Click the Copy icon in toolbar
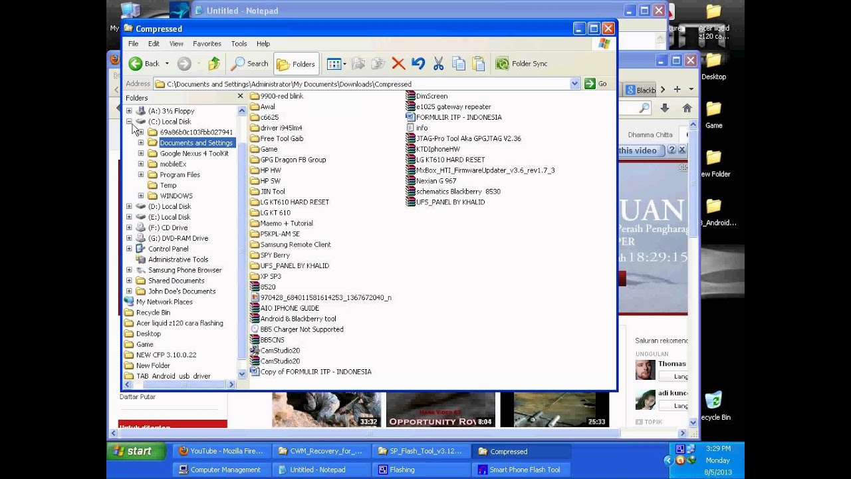Viewport: 851px width, 479px height. point(458,64)
